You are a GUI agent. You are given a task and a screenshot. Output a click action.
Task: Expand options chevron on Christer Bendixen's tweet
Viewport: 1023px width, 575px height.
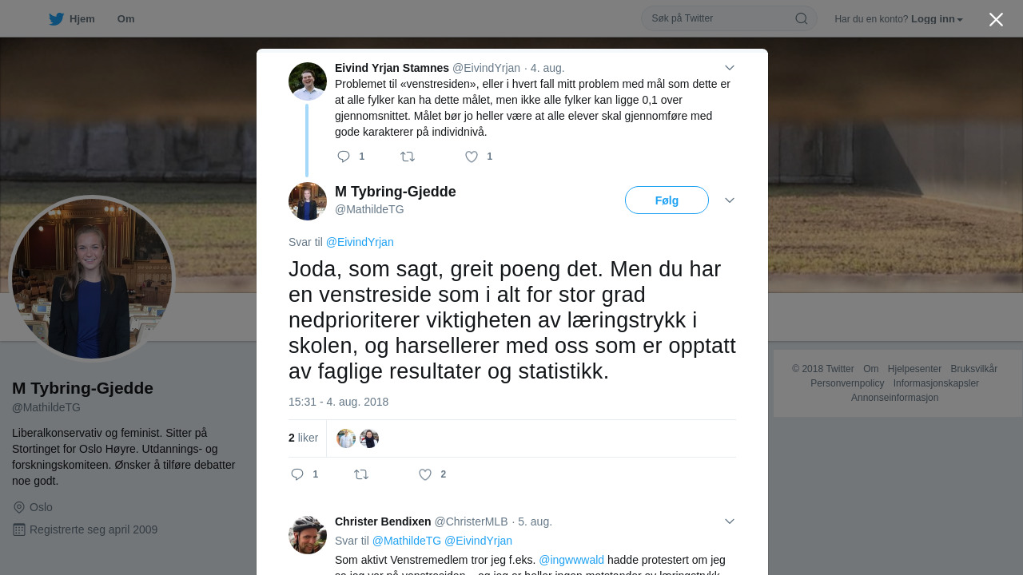pyautogui.click(x=730, y=521)
